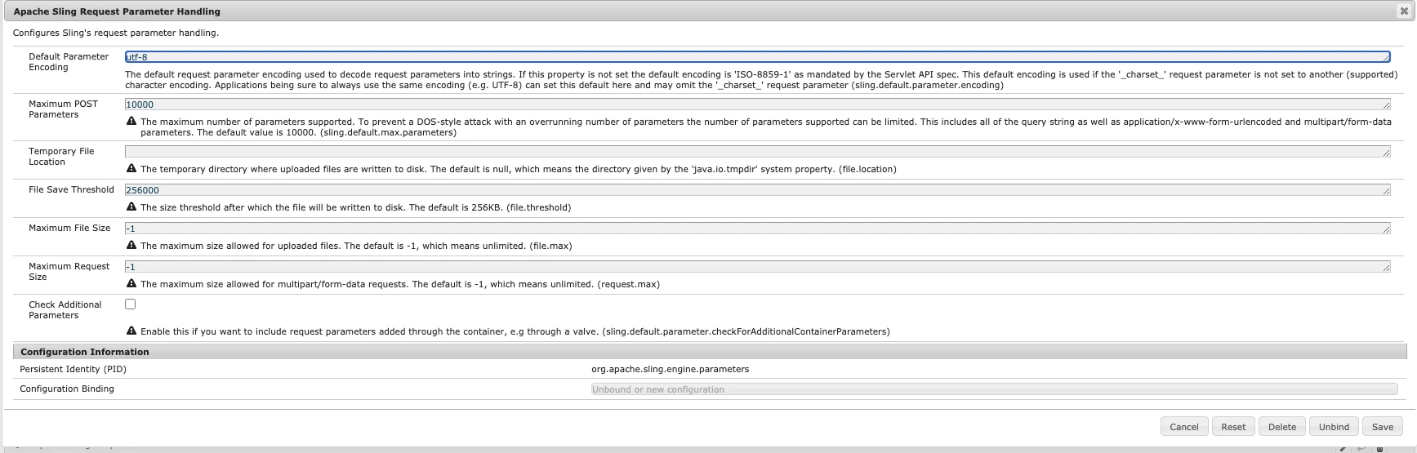Click the Configuration Binding field
Screen dimensions: 1417x453
pyautogui.click(x=994, y=389)
